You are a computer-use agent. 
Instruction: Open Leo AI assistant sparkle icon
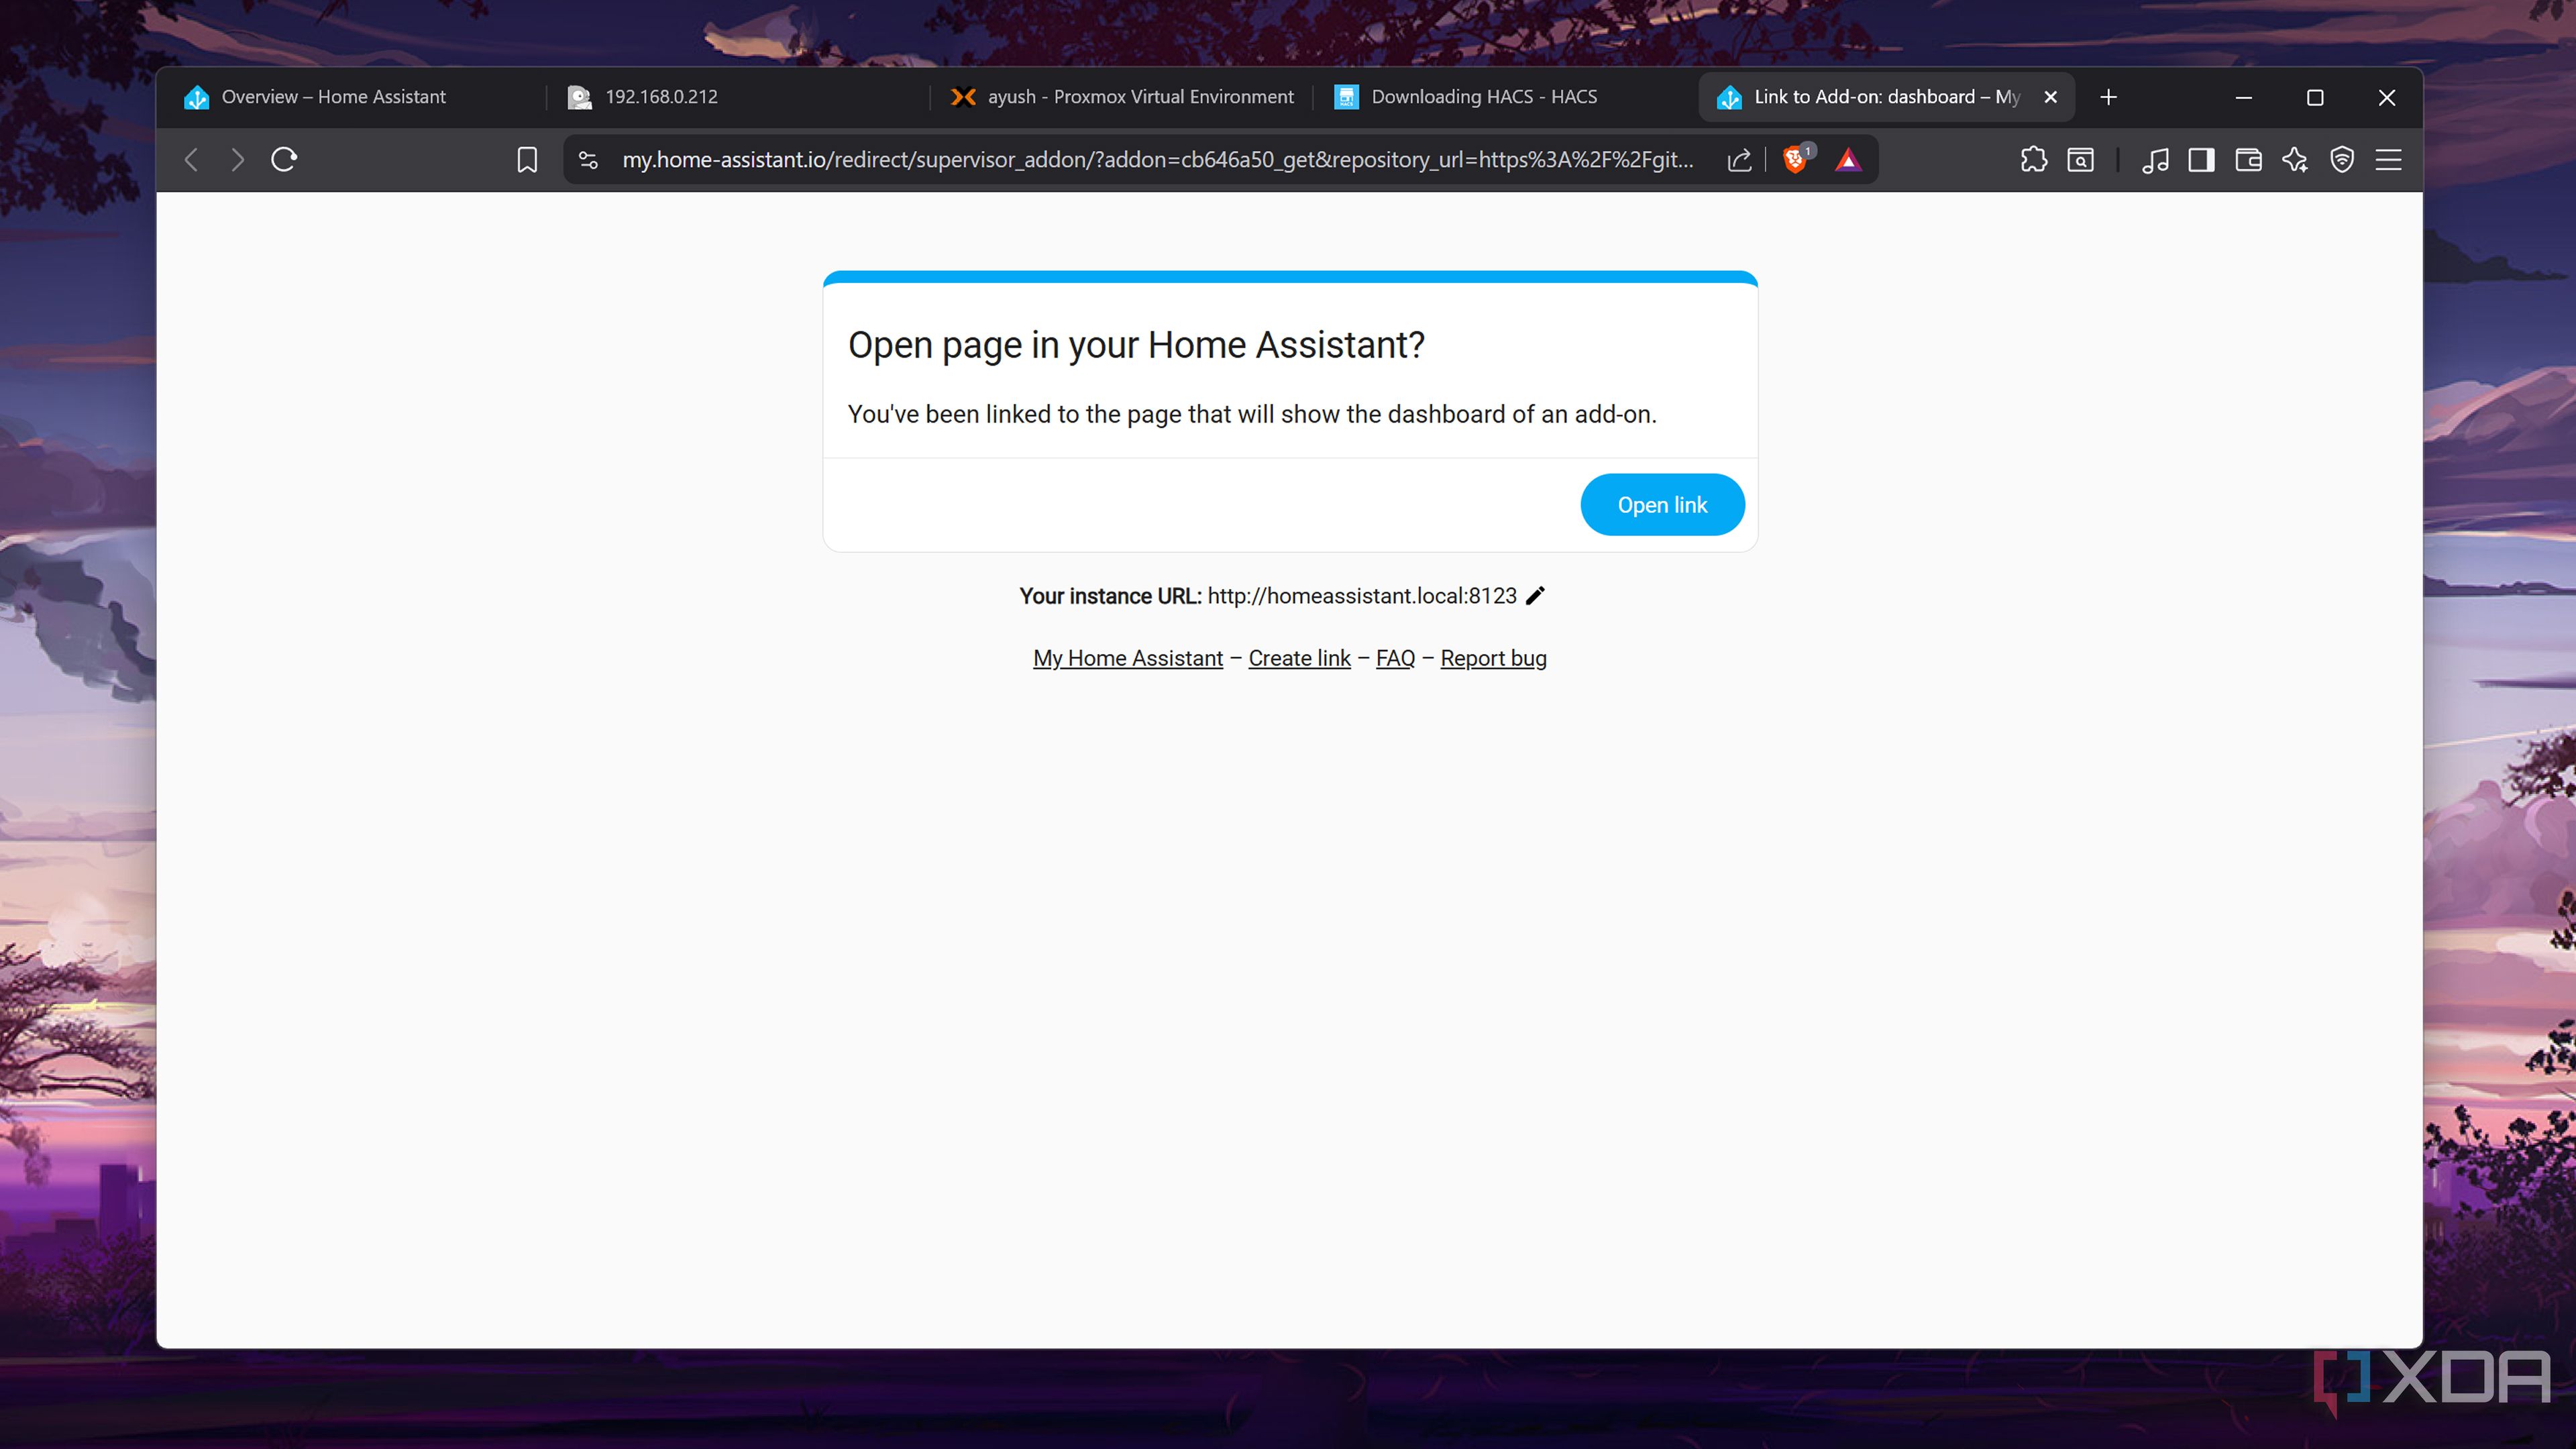coord(2295,160)
